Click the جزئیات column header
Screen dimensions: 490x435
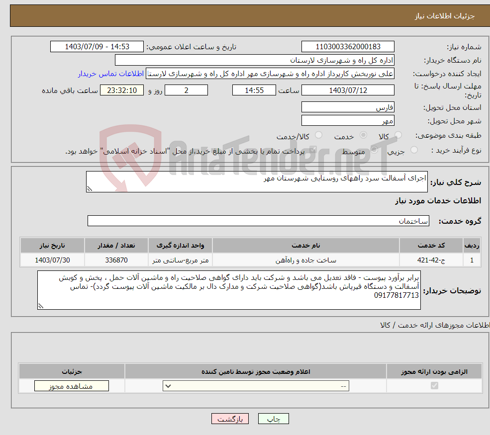[72, 371]
